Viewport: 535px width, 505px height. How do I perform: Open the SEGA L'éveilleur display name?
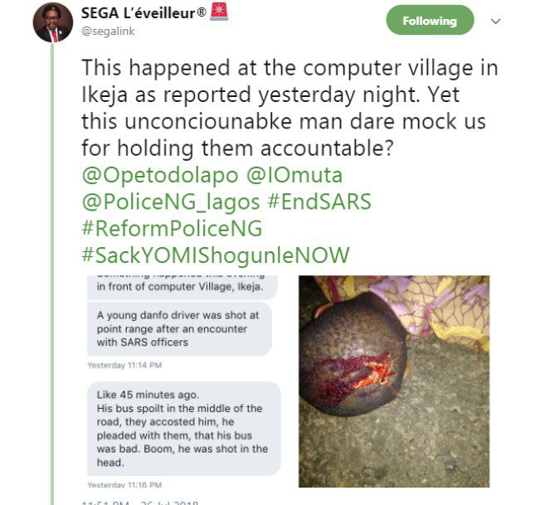click(x=139, y=13)
